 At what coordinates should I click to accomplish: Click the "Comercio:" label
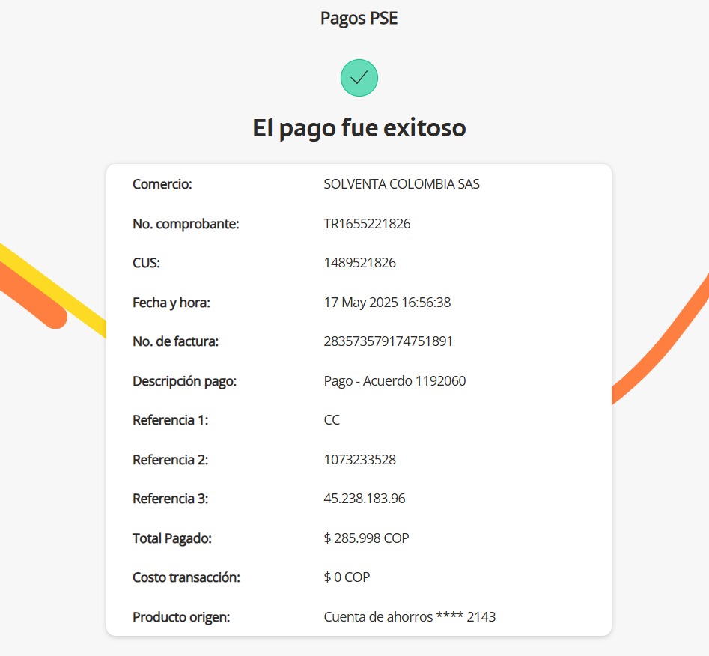(x=162, y=184)
